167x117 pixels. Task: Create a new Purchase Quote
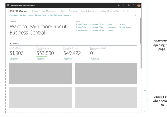point(96,24)
